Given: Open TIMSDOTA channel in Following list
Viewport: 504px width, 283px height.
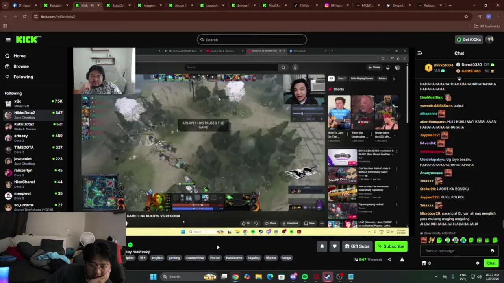Looking at the screenshot, I should (x=33, y=149).
